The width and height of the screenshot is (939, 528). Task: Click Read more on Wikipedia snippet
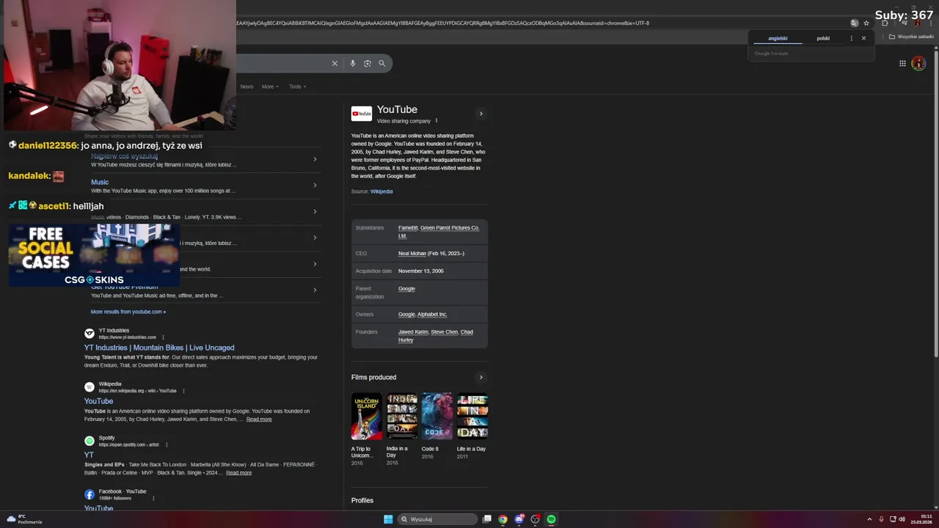(259, 419)
